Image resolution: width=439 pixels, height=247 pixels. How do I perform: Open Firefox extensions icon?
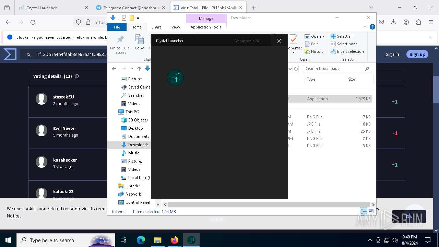[x=418, y=22]
